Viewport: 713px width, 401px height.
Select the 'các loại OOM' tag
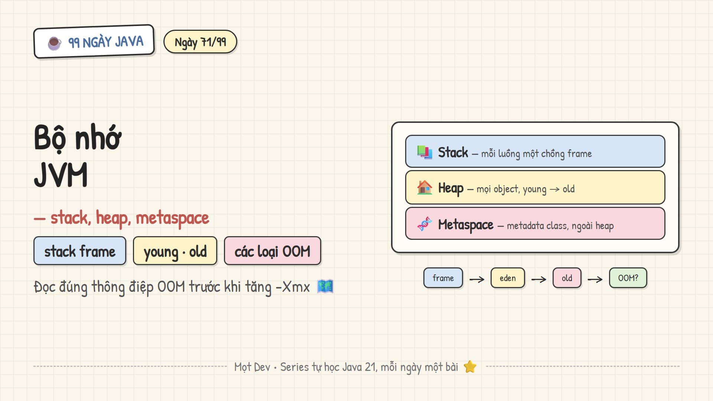pos(273,251)
